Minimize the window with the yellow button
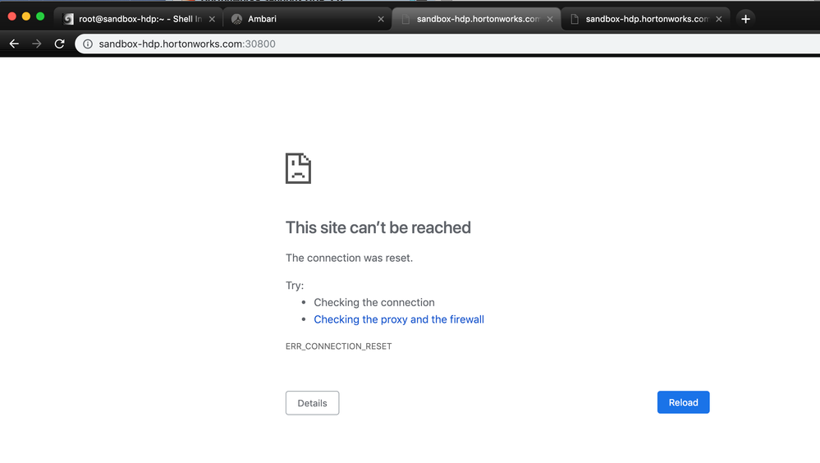The height and width of the screenshot is (463, 820). (25, 16)
